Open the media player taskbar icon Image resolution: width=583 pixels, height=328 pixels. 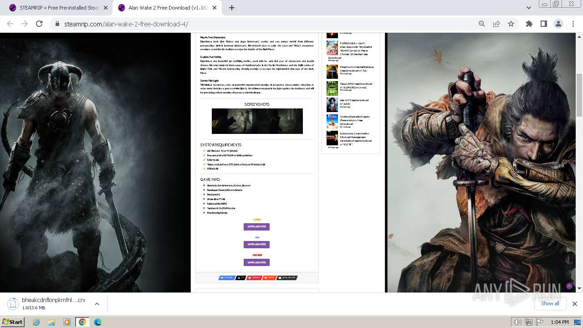tap(67, 322)
